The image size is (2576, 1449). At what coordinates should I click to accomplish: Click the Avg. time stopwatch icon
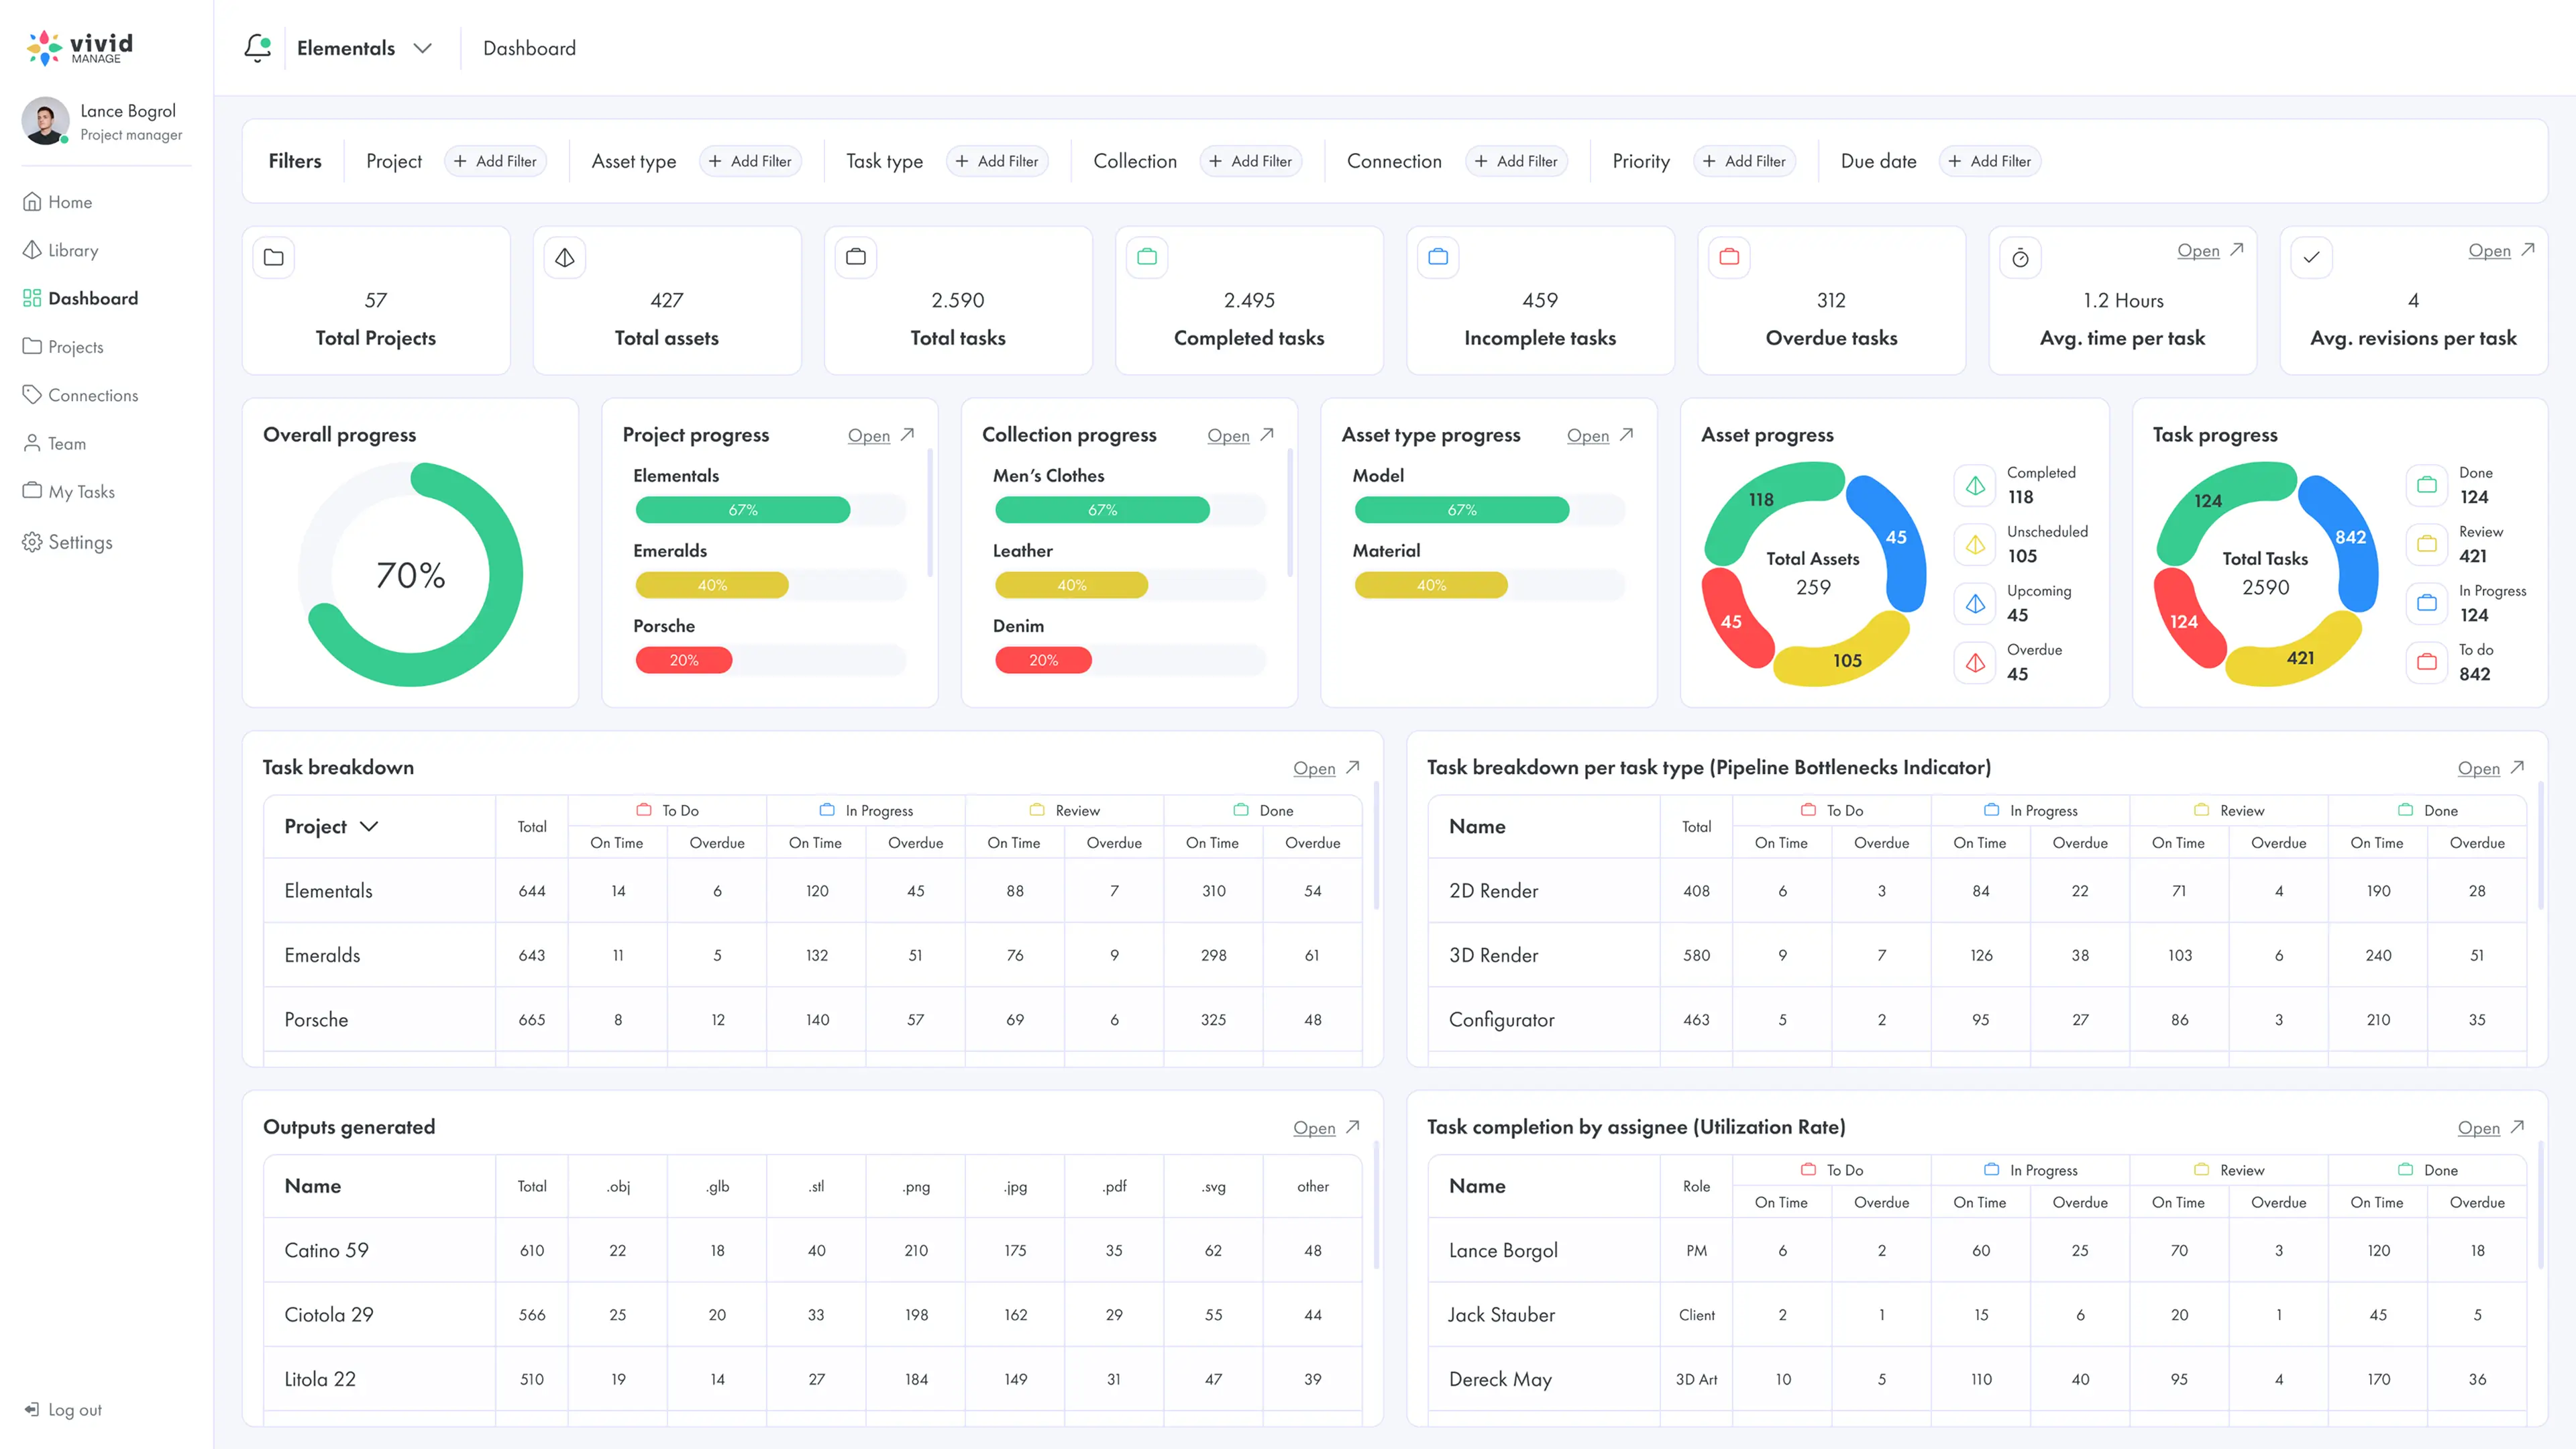[x=2020, y=258]
